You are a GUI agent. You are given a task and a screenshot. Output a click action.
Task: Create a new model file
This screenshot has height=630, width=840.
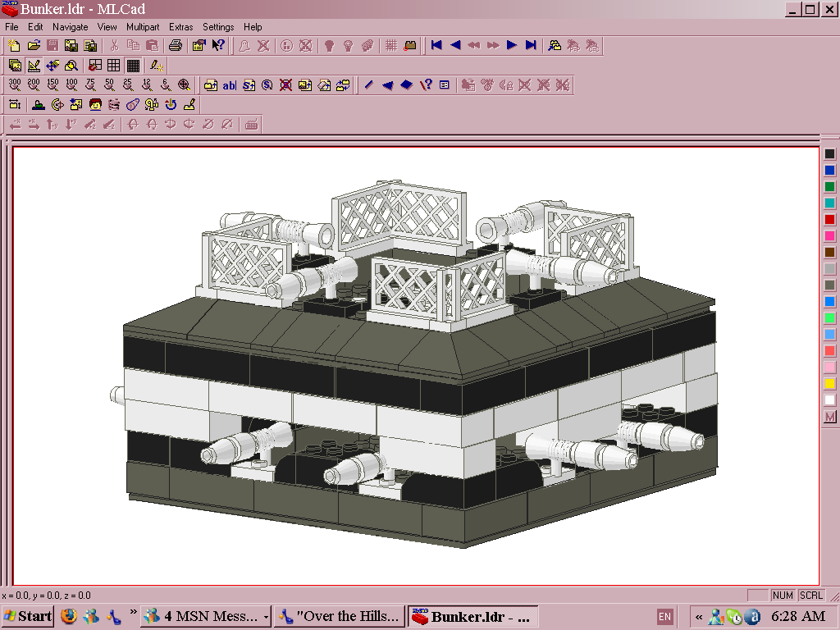[x=15, y=46]
